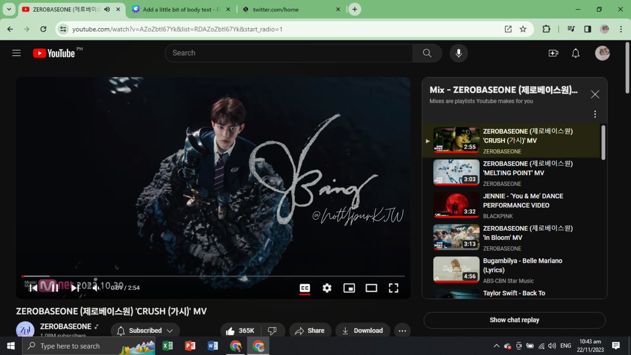Click the YouTube search magnifier button
Image resolution: width=631 pixels, height=355 pixels.
click(427, 53)
